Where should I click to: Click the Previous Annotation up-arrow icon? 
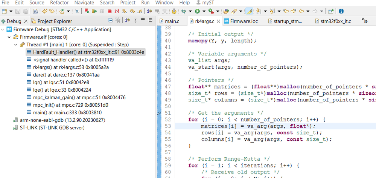click(x=272, y=11)
